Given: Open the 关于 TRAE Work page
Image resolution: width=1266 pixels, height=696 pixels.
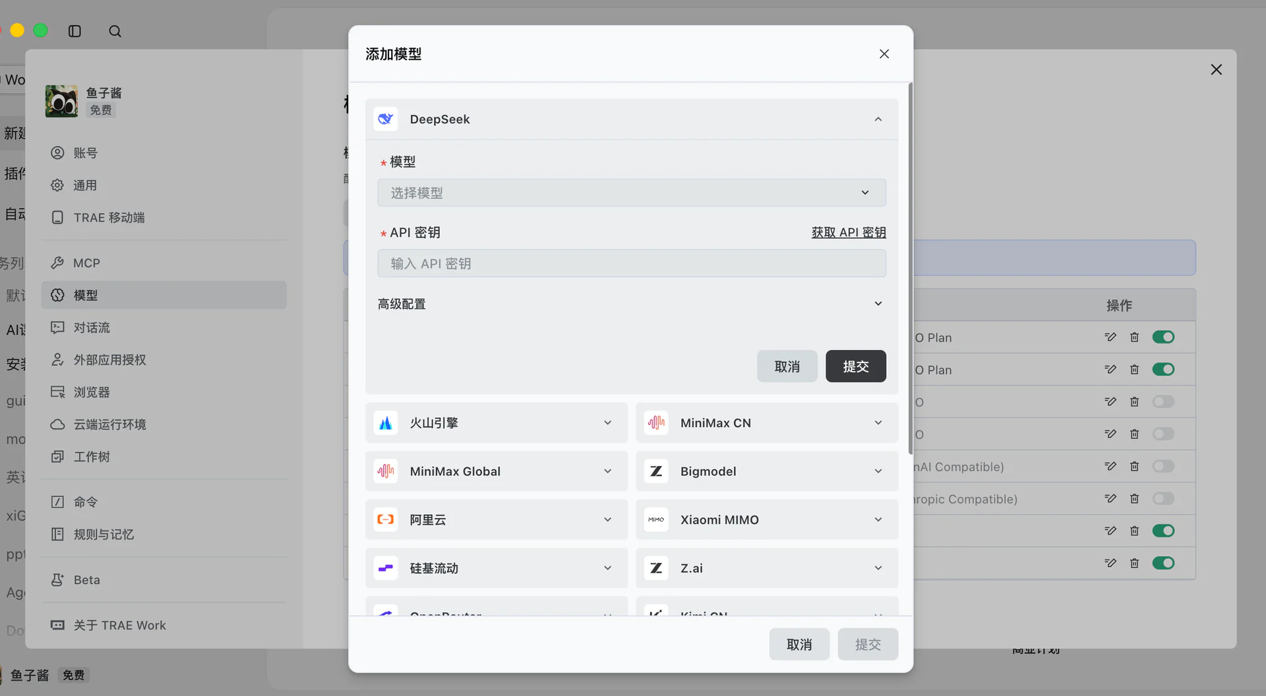Looking at the screenshot, I should [164, 625].
